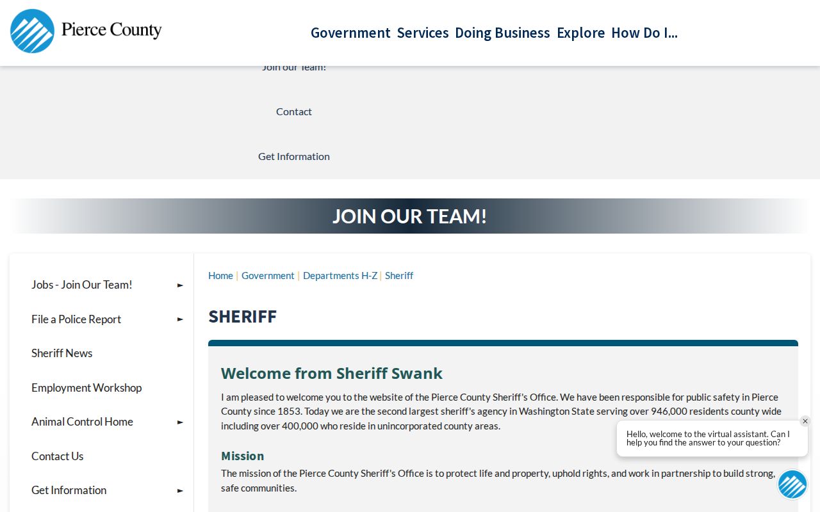Click the Mission heading

[x=243, y=456]
